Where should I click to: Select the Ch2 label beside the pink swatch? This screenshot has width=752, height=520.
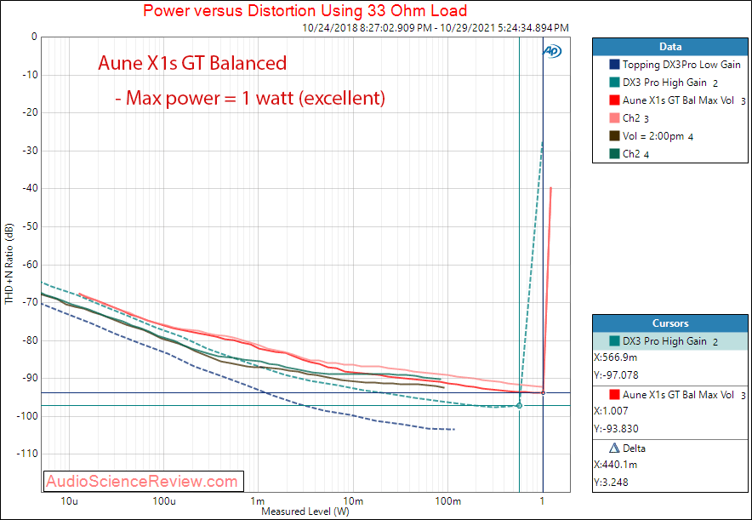pyautogui.click(x=631, y=118)
